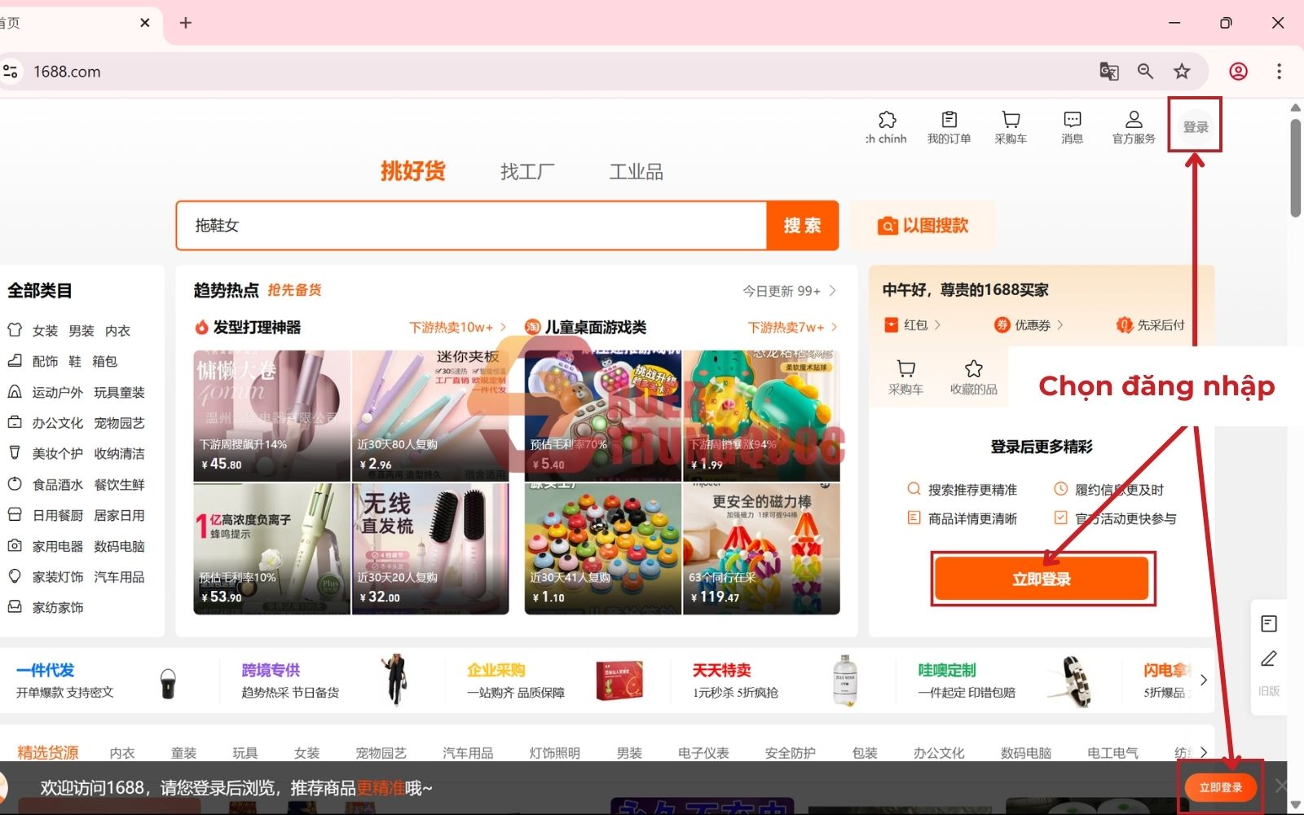Click the 旧版 old version link
The height and width of the screenshot is (815, 1304).
(1269, 691)
